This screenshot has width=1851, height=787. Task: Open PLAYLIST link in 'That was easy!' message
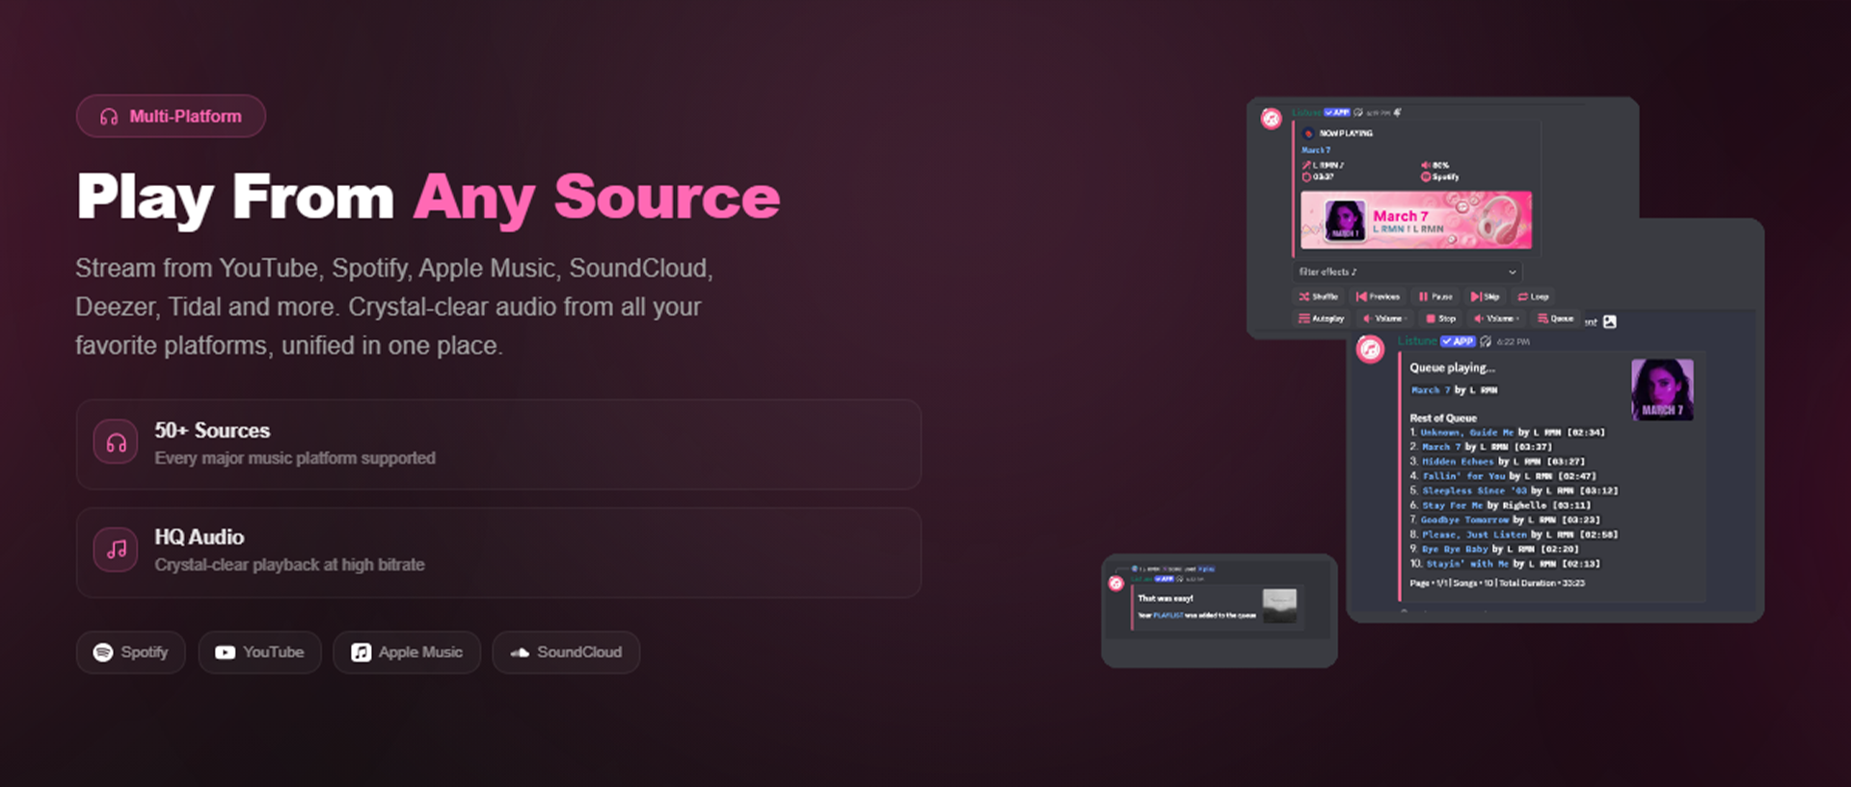[x=1167, y=616]
